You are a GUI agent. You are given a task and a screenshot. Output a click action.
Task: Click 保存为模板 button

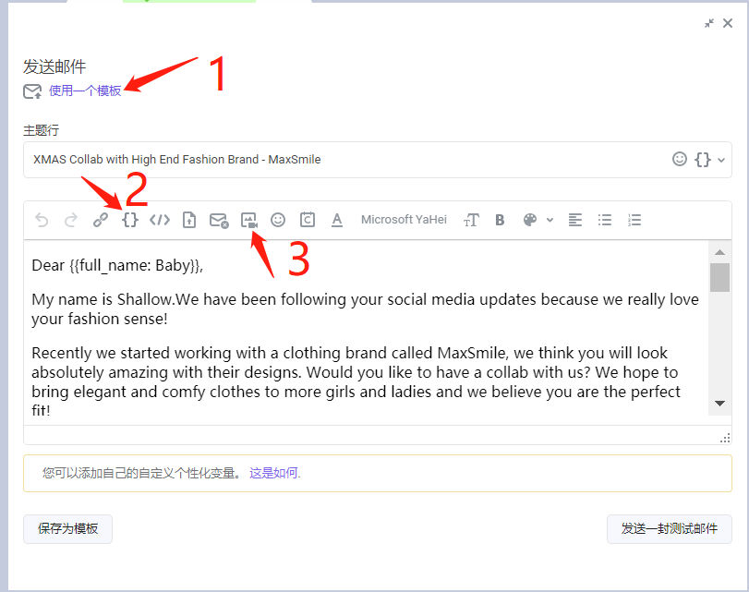click(x=67, y=528)
